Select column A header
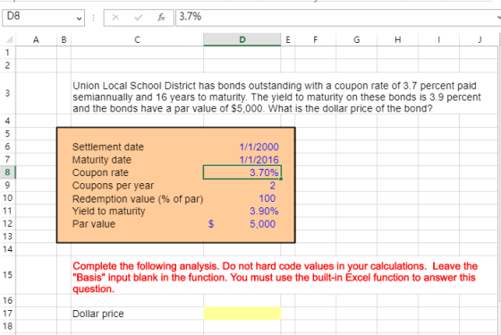The image size is (501, 335). click(36, 39)
